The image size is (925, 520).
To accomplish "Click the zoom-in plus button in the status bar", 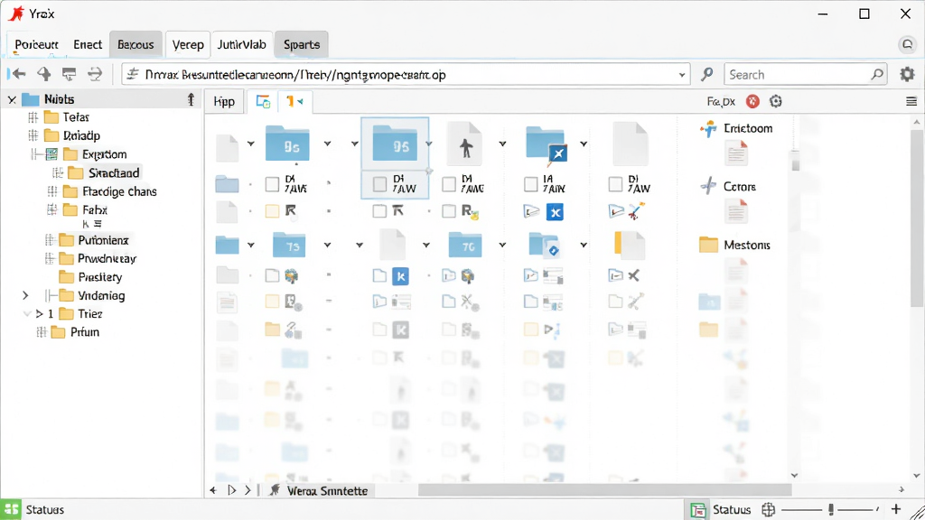I will 896,509.
